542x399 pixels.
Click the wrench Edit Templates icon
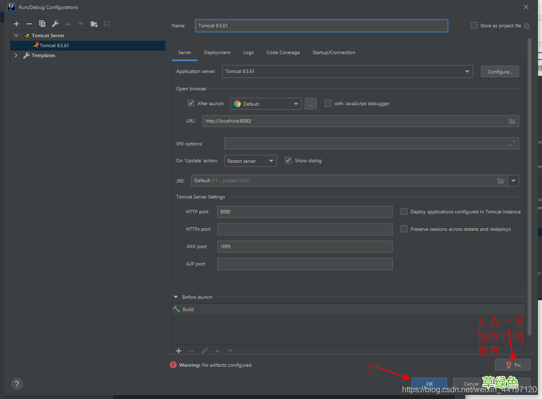point(55,24)
